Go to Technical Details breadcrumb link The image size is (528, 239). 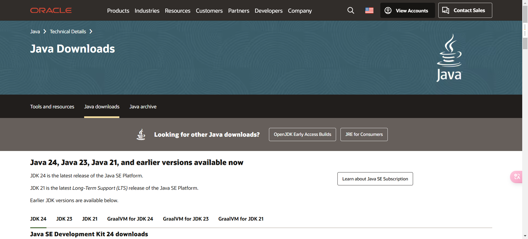click(68, 32)
